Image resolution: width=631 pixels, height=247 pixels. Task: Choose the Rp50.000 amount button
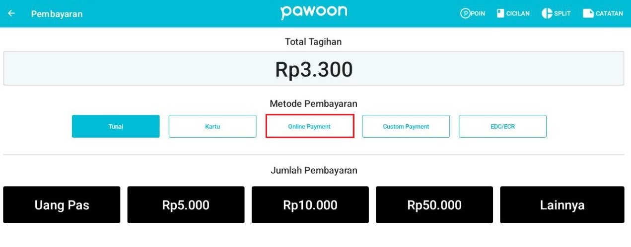(434, 205)
